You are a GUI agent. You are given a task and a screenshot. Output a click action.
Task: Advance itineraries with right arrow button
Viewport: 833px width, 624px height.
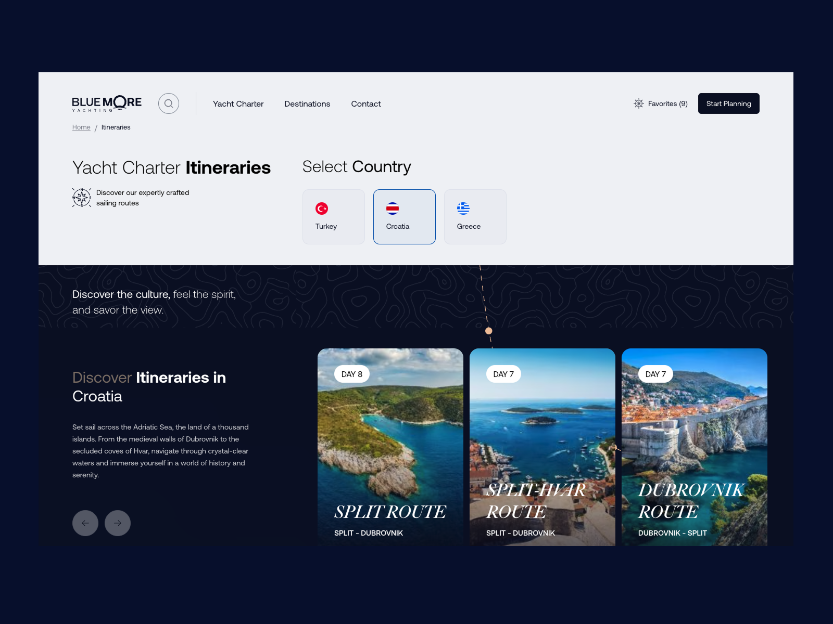pos(118,523)
